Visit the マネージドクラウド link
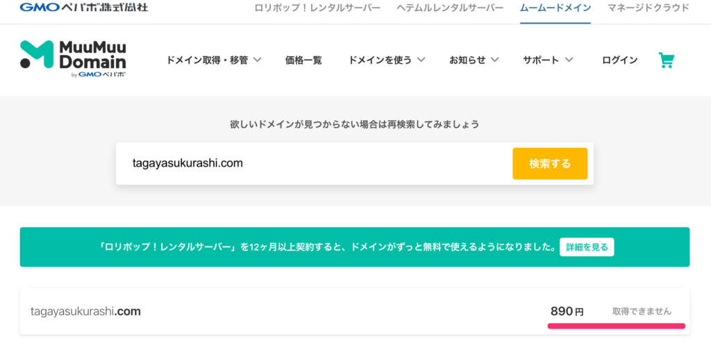Viewport: 711px width, 349px height. tap(648, 8)
